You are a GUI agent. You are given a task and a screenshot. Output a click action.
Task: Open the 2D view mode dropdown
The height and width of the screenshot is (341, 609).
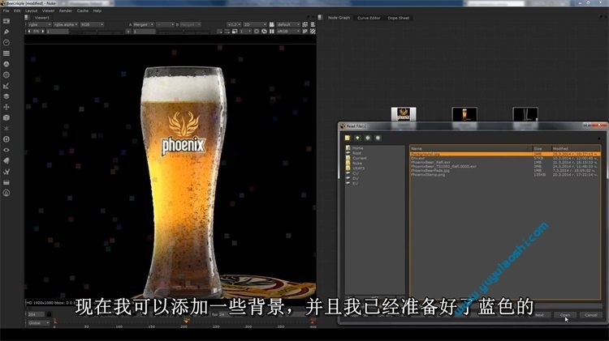tap(255, 24)
